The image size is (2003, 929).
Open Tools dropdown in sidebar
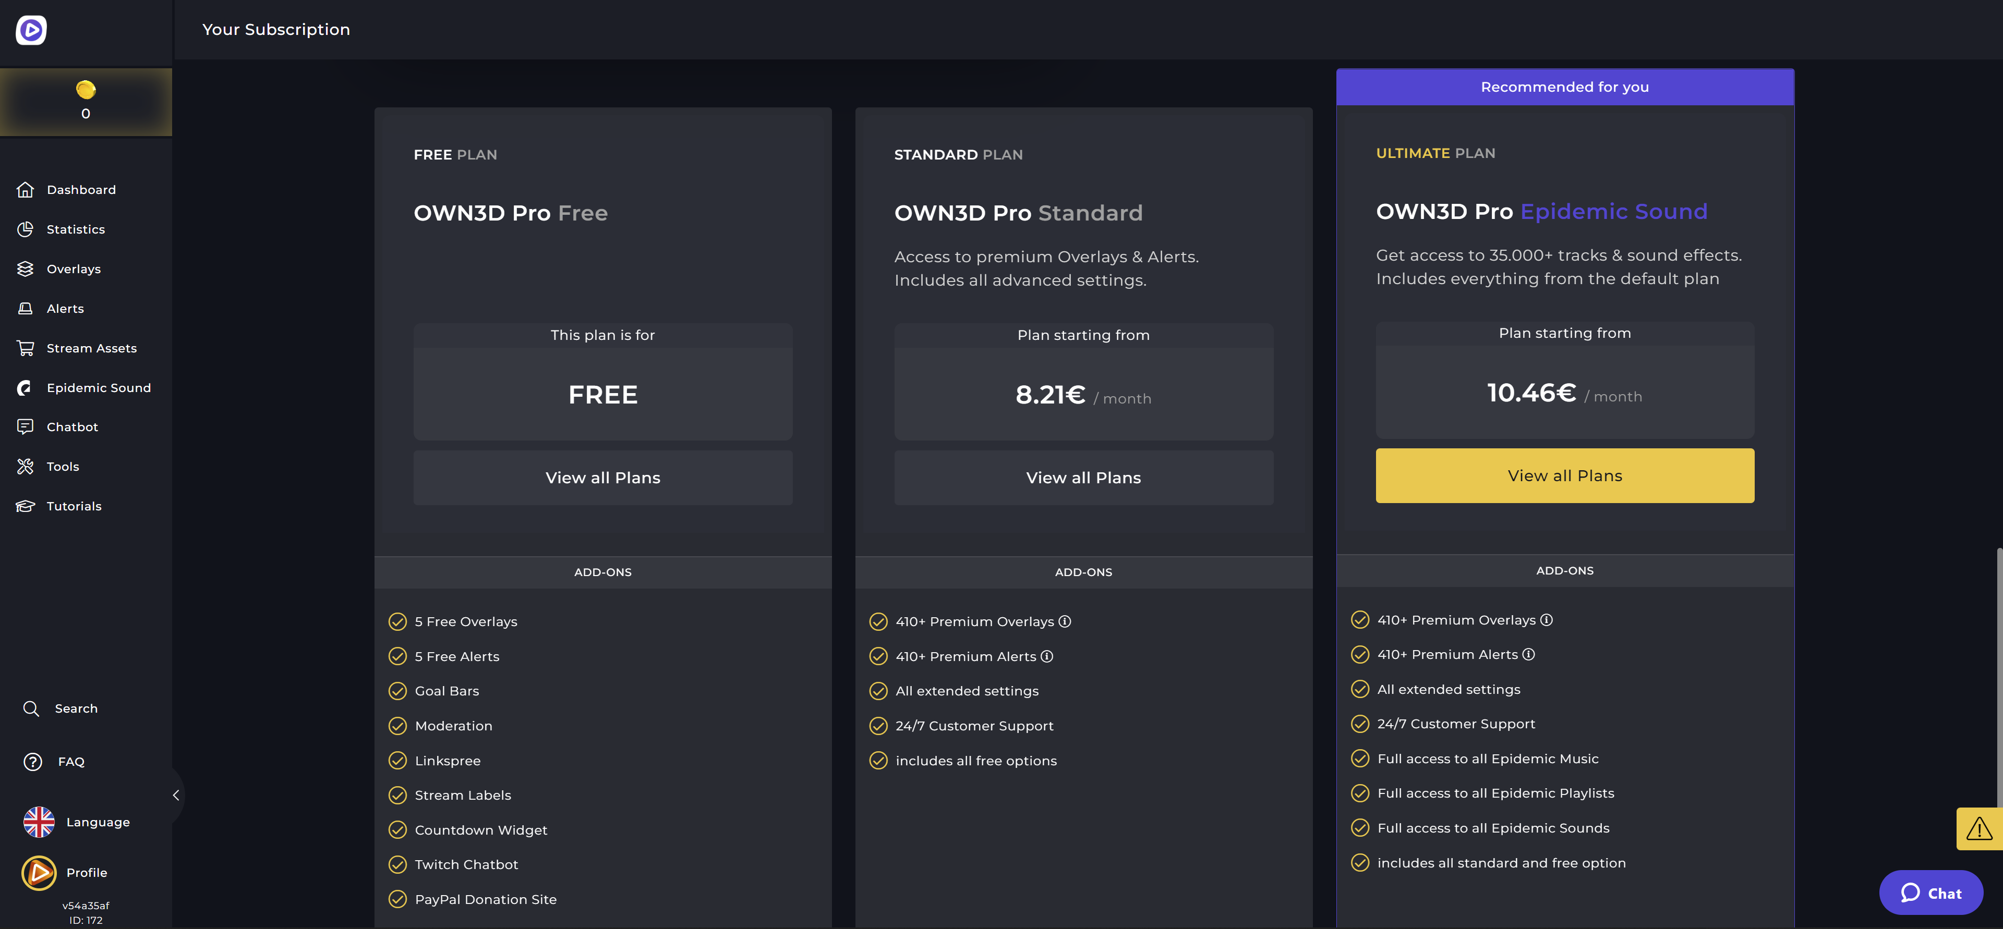tap(63, 466)
